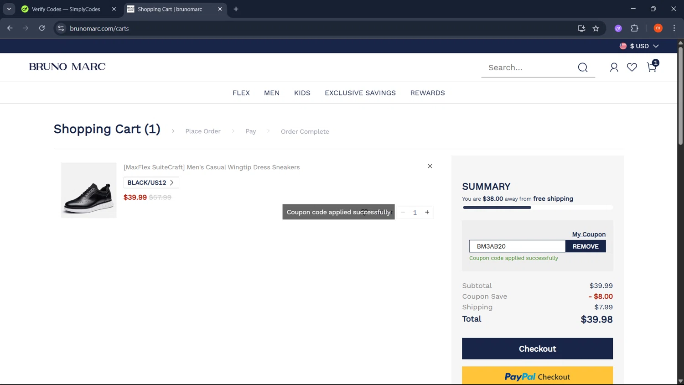Click the browser address bar URL
The height and width of the screenshot is (385, 684).
99,28
